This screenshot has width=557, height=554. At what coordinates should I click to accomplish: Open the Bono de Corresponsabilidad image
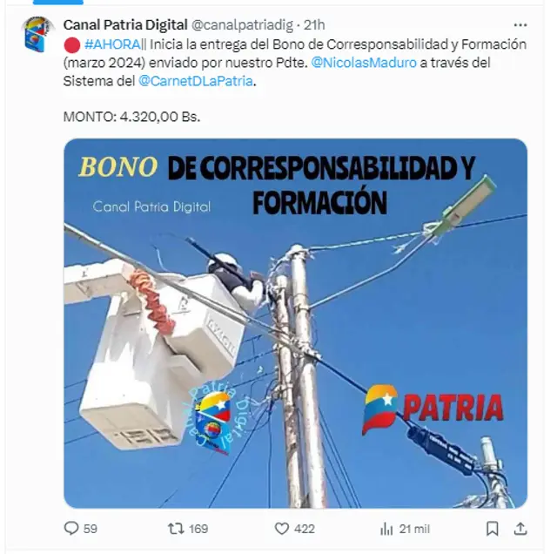coord(296,323)
